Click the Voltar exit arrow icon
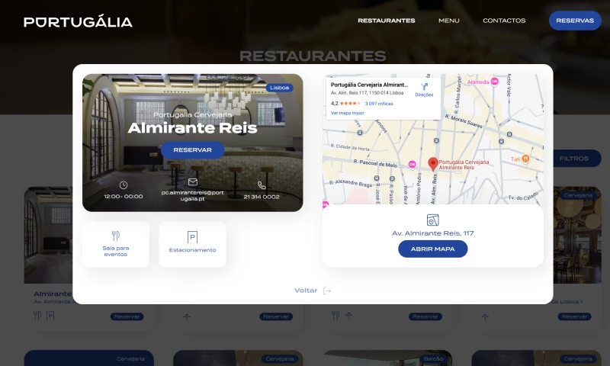The image size is (610, 366). tap(327, 291)
